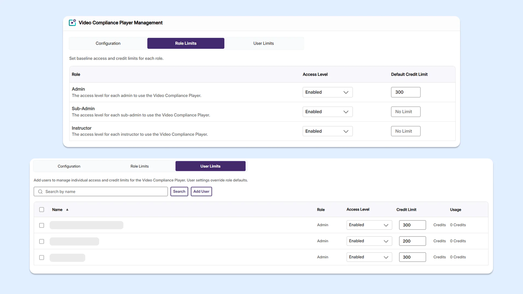Click Credit Limit field showing 200

pyautogui.click(x=412, y=241)
